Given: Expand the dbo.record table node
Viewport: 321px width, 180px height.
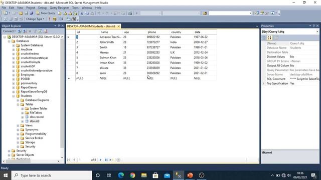Looking at the screenshot, I should 23,117.
